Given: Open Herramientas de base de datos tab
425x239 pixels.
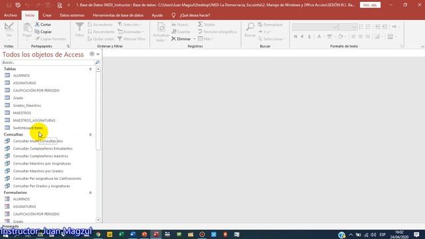Looking at the screenshot, I should pyautogui.click(x=118, y=15).
